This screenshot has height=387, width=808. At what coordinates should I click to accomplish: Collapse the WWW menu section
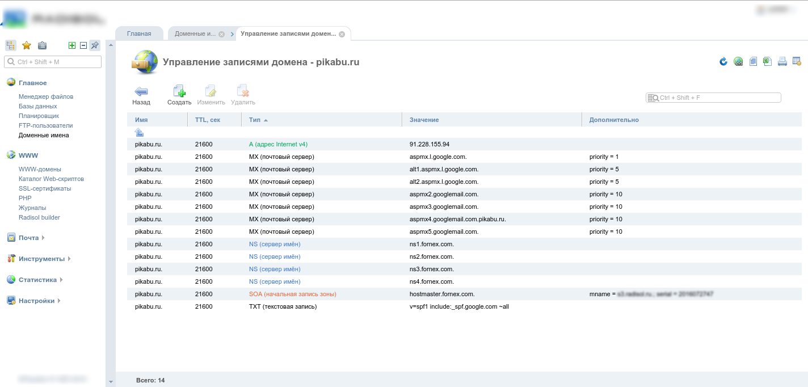point(28,155)
